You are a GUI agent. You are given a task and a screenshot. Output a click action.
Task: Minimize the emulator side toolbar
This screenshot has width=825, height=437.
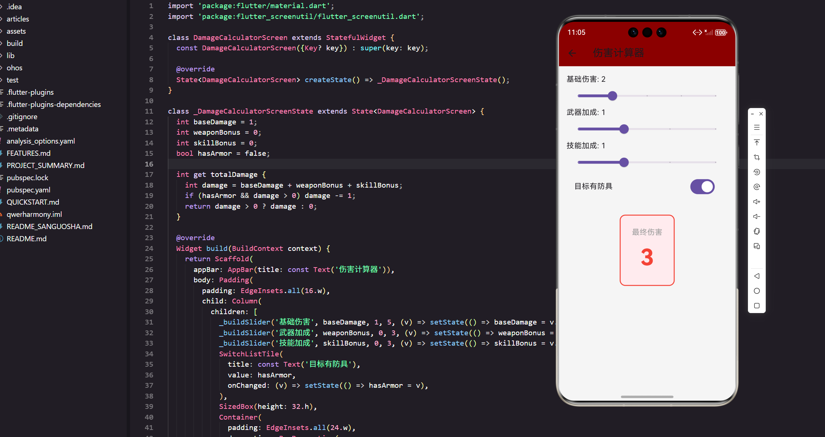click(x=752, y=114)
